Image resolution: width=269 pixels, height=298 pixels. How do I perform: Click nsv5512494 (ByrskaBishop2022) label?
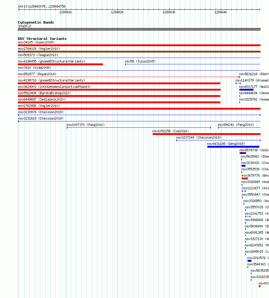point(44,93)
